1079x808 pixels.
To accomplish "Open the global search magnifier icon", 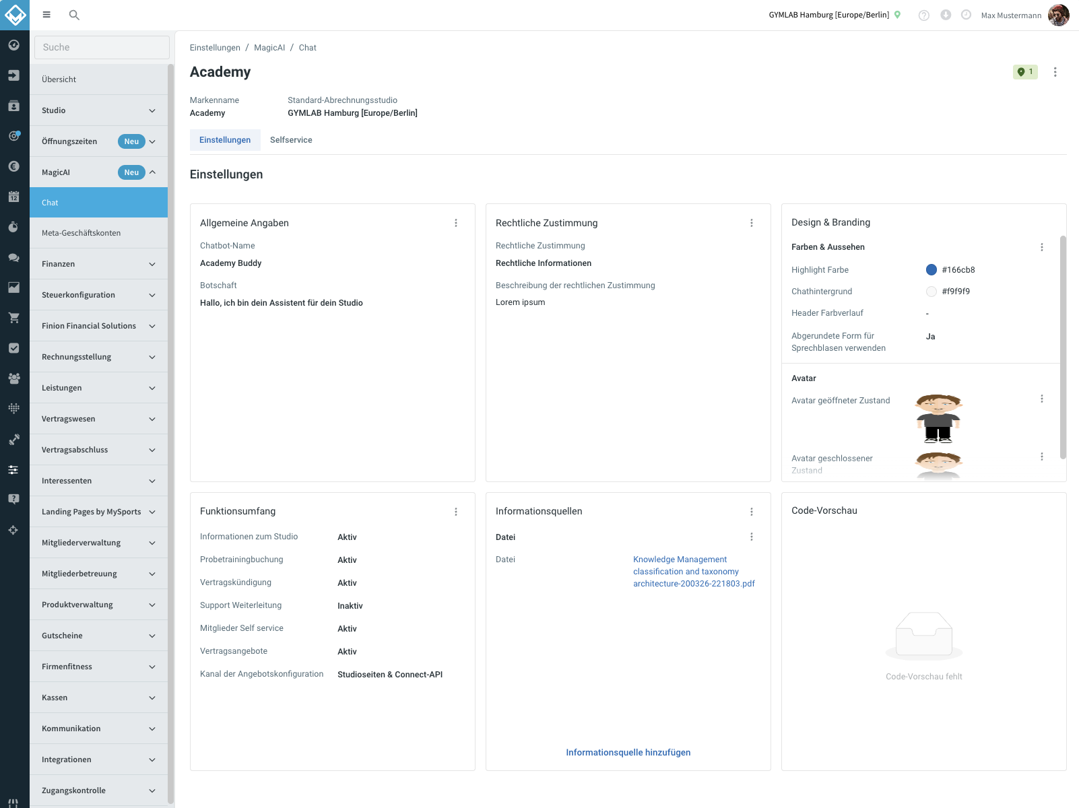I will point(74,15).
